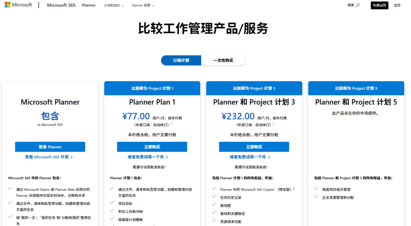Click the 登录 link in header
This screenshot has width=411, height=226.
tap(397, 5)
